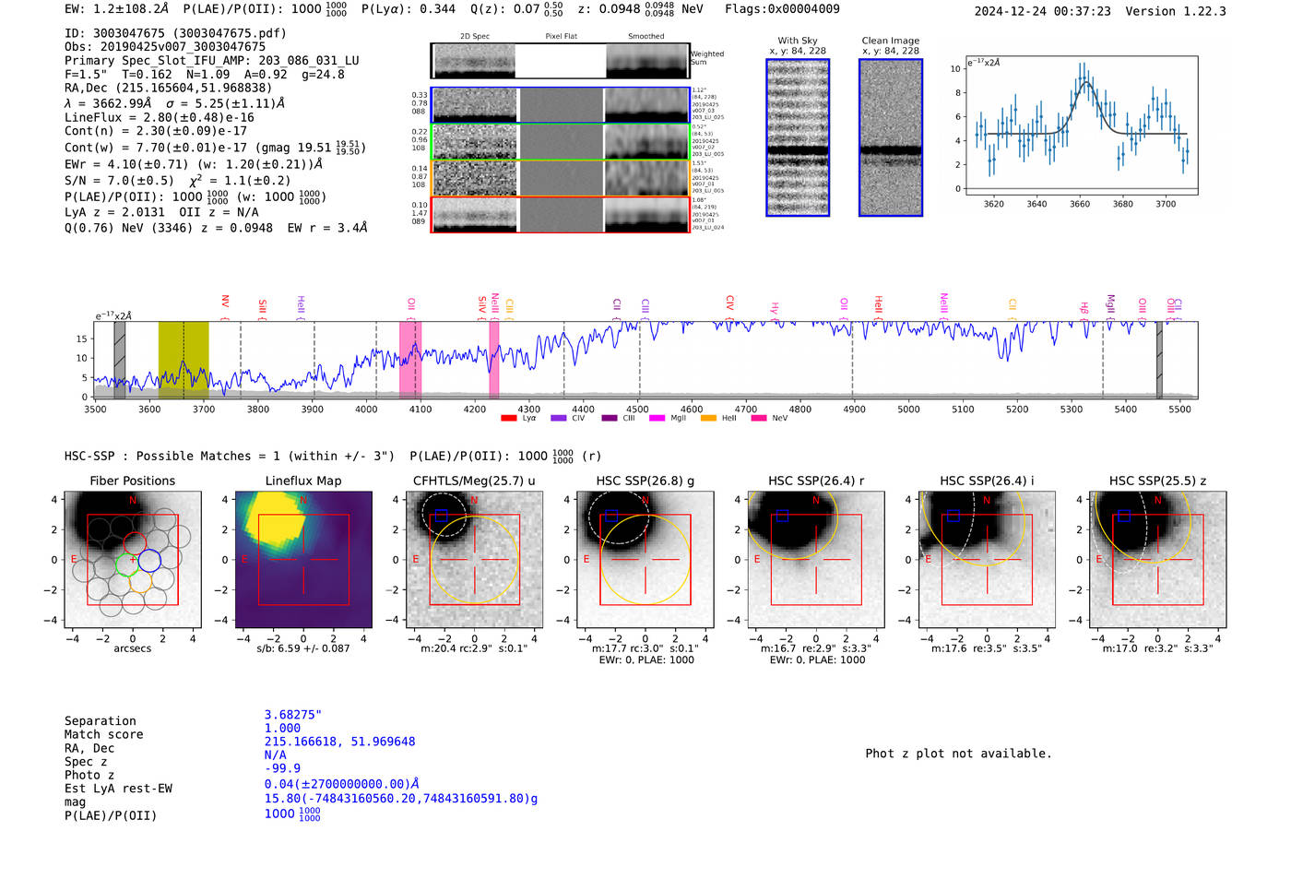Click the yellow highlighted band in spectrum

click(184, 360)
